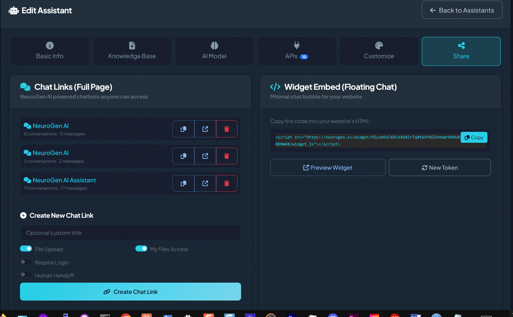Launch Firefox from the taskbar
Image resolution: width=513 pixels, height=317 pixels.
coord(271,315)
